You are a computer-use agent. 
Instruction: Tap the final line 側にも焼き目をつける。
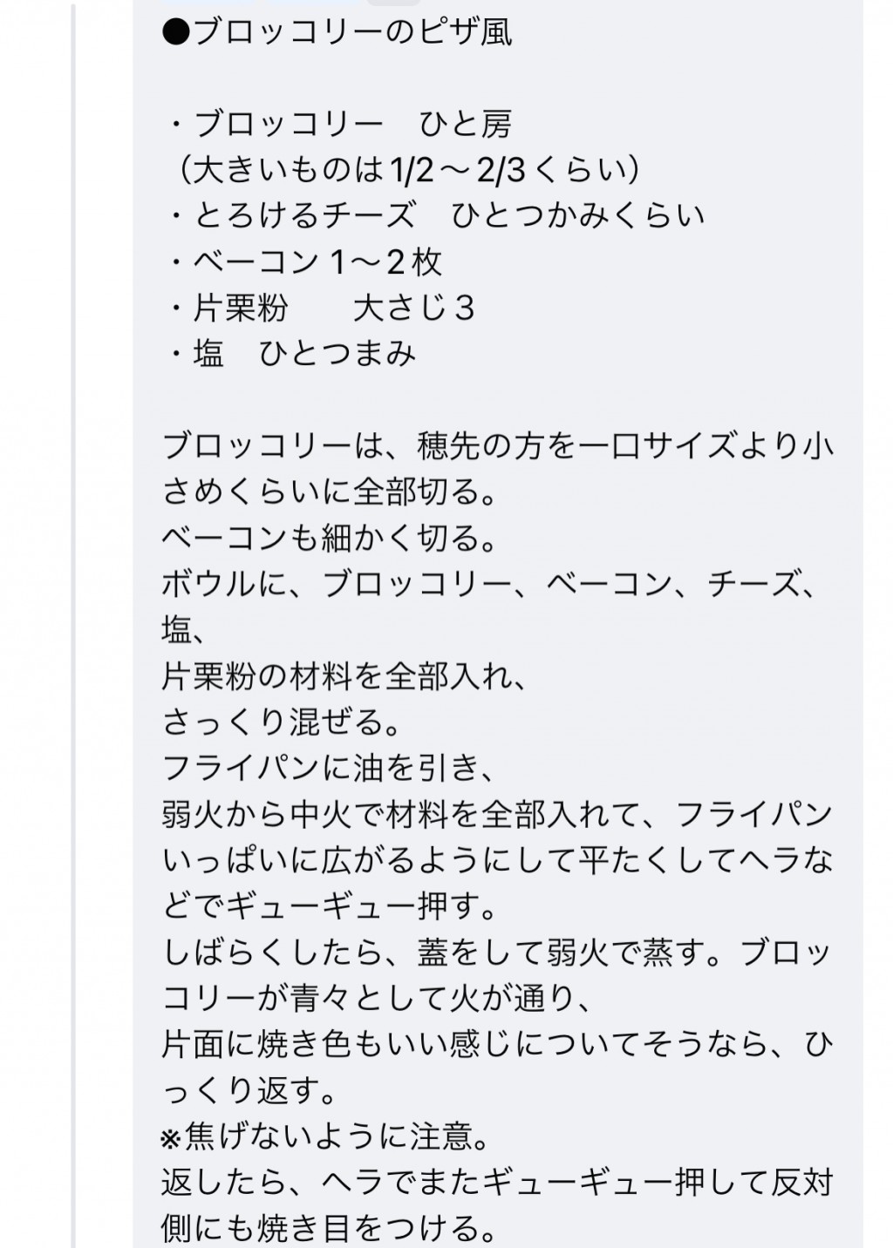[x=330, y=1229]
